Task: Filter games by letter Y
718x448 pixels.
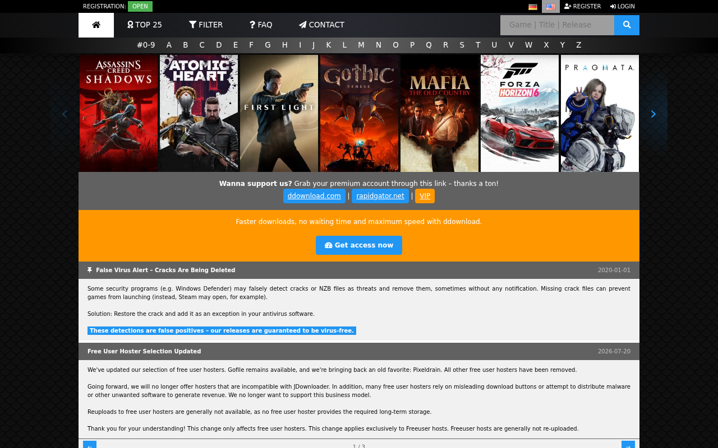Action: (x=563, y=45)
